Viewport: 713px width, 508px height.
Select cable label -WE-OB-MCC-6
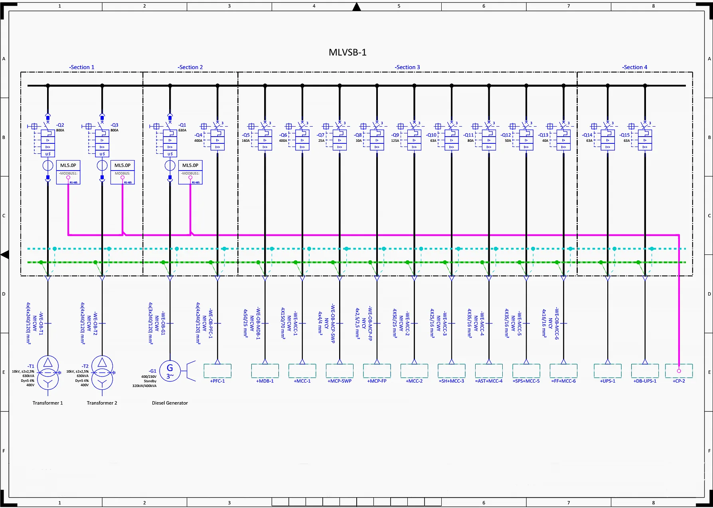pyautogui.click(x=557, y=323)
